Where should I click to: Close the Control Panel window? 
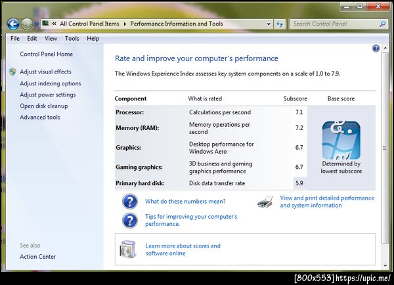pyautogui.click(x=378, y=7)
